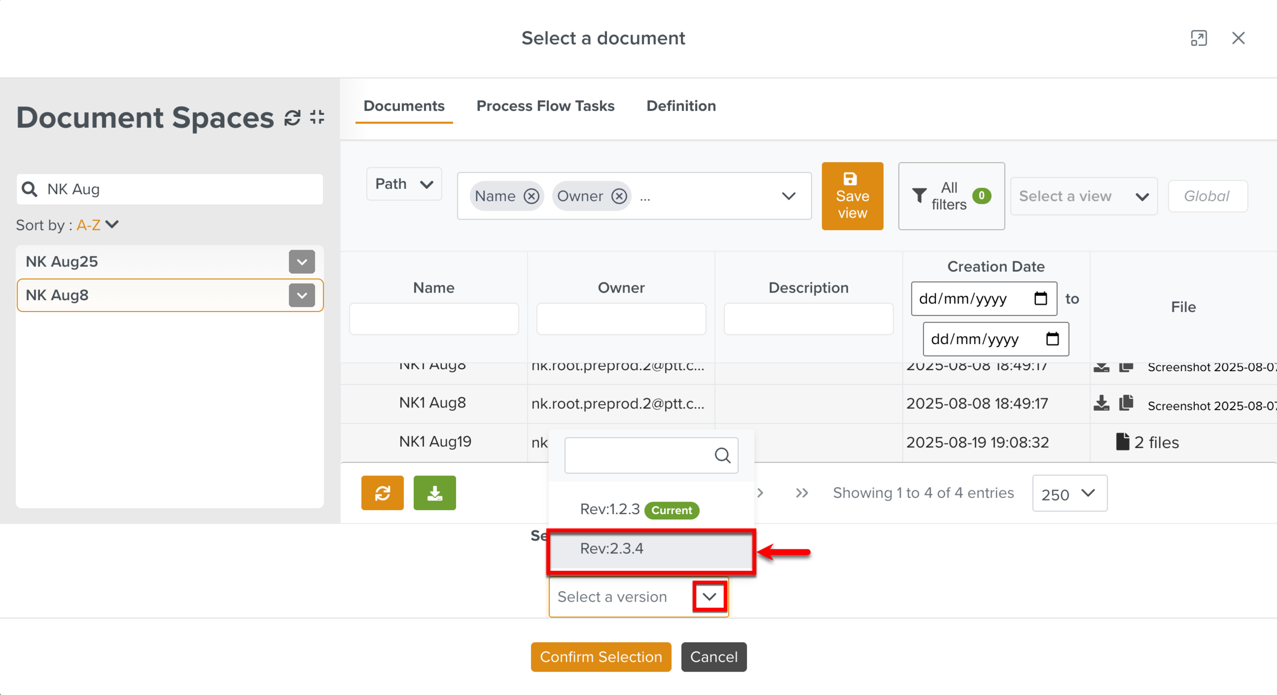Open the Select a view dropdown
The height and width of the screenshot is (695, 1277).
pos(1083,196)
